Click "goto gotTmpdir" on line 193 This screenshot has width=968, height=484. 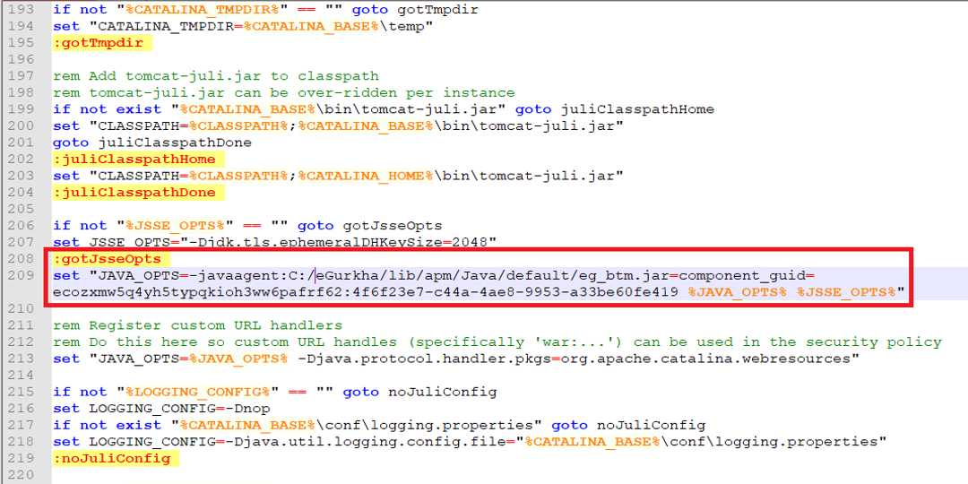click(415, 9)
